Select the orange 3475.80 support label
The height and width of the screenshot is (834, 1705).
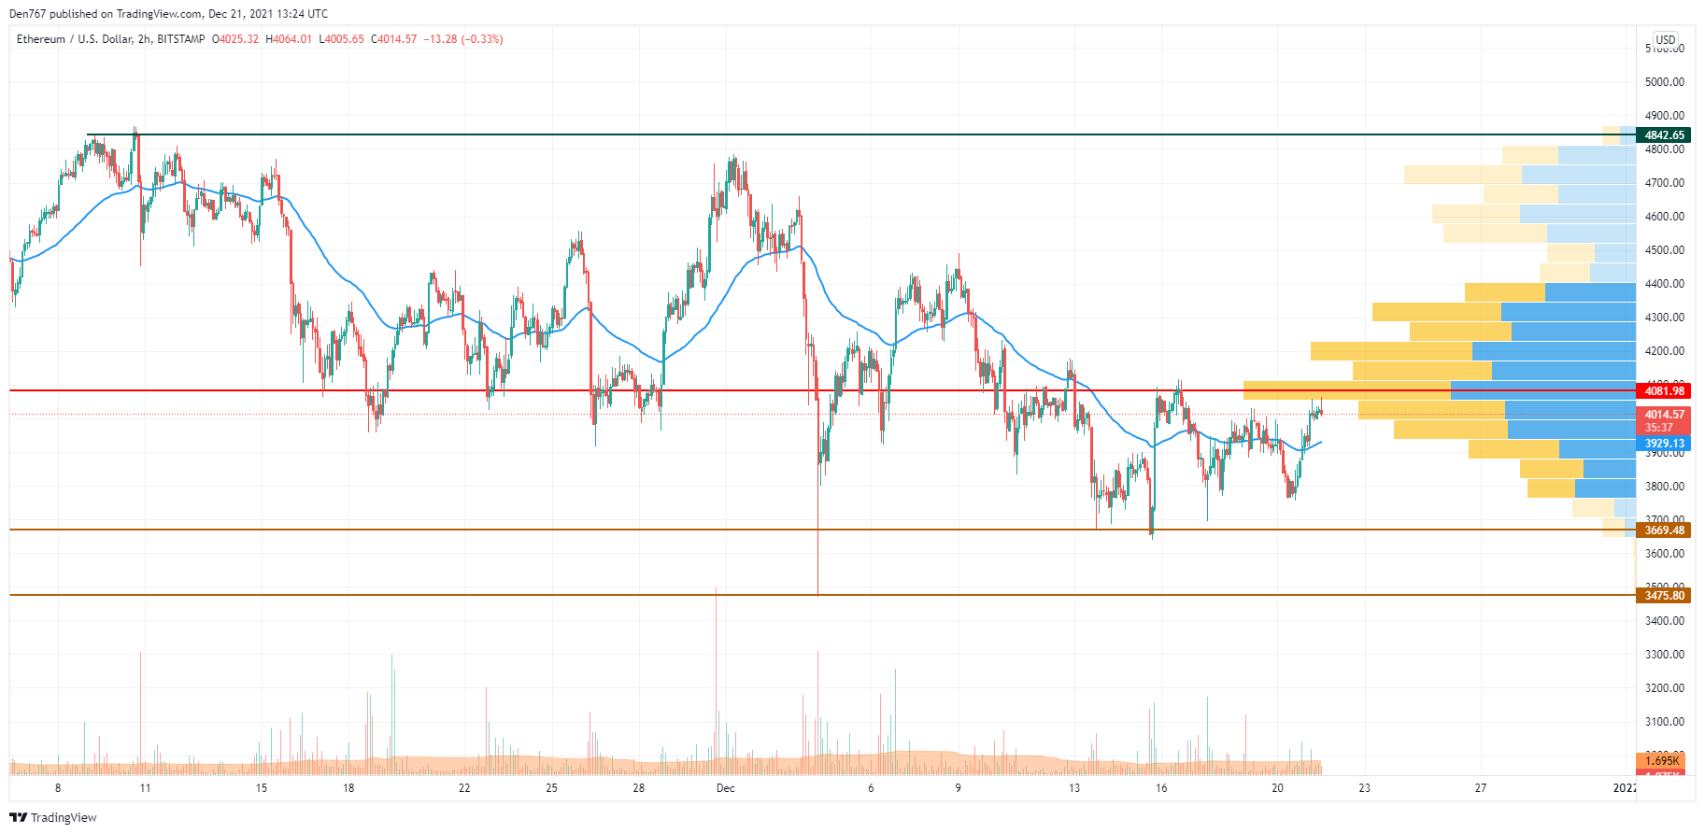1664,596
